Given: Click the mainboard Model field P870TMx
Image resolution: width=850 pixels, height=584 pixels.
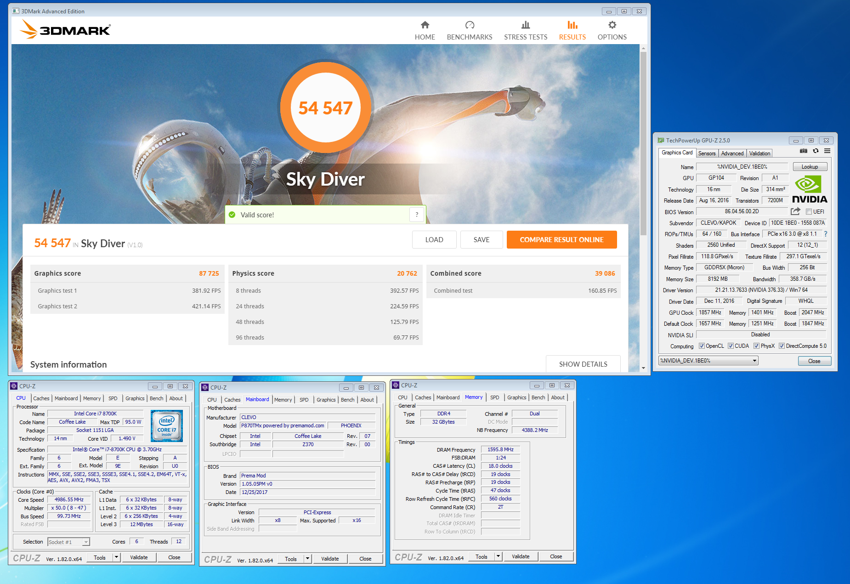Looking at the screenshot, I should click(x=283, y=425).
